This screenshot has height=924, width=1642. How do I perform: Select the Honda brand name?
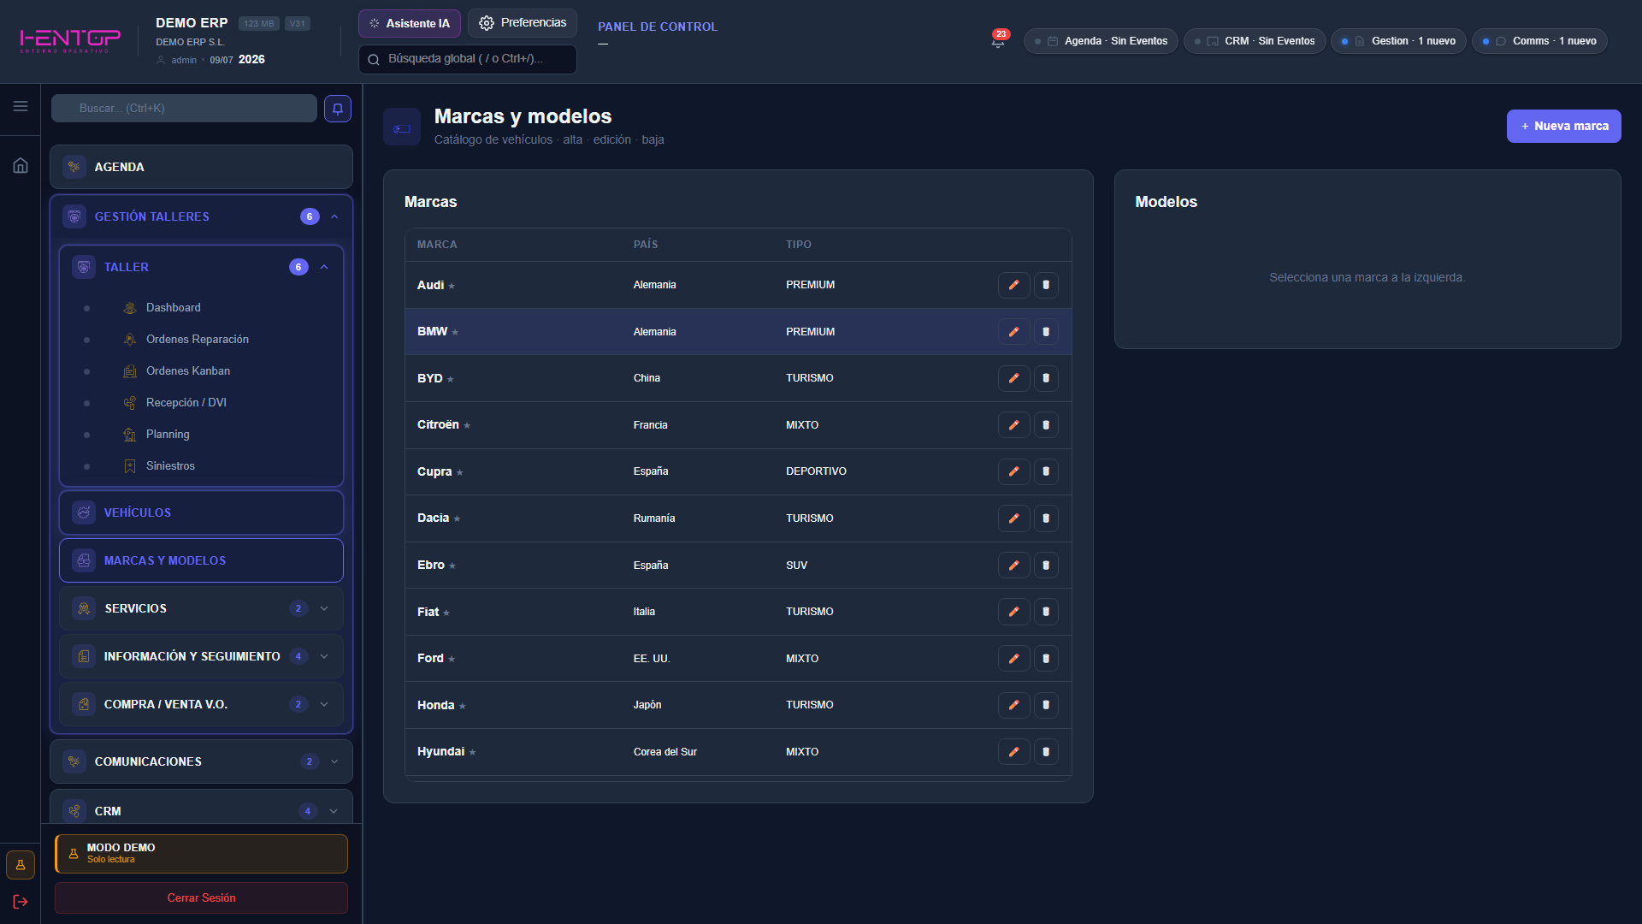(x=435, y=705)
